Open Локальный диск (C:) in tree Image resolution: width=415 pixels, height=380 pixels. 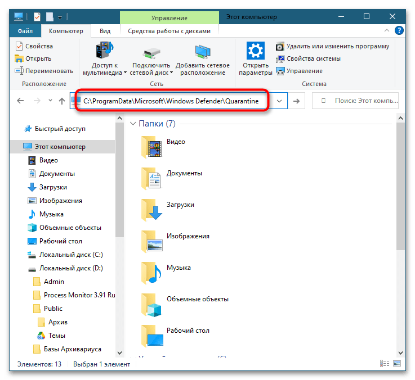tap(65, 255)
